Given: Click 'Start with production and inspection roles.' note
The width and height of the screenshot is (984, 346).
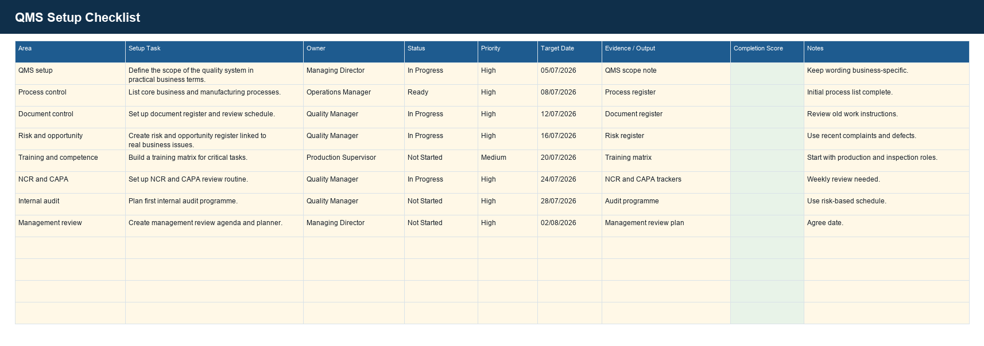Looking at the screenshot, I should click(x=886, y=160).
